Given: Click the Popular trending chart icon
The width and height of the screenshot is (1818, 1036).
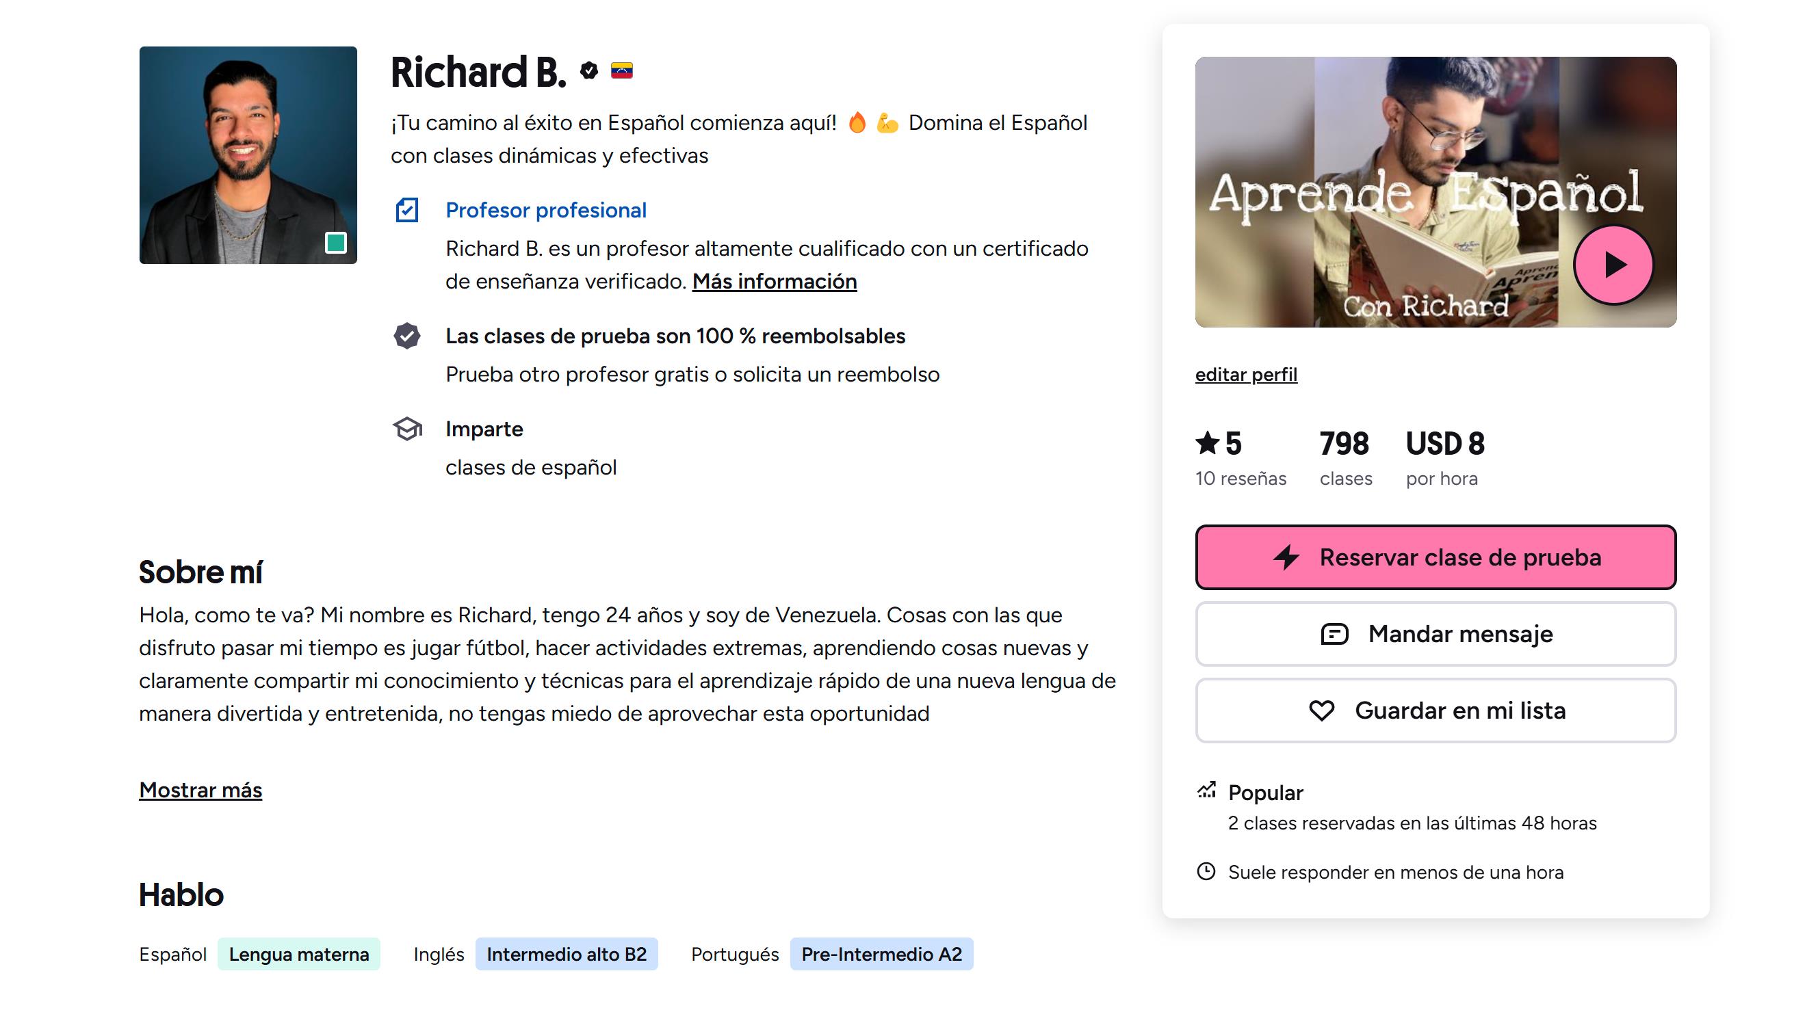Looking at the screenshot, I should [x=1206, y=790].
